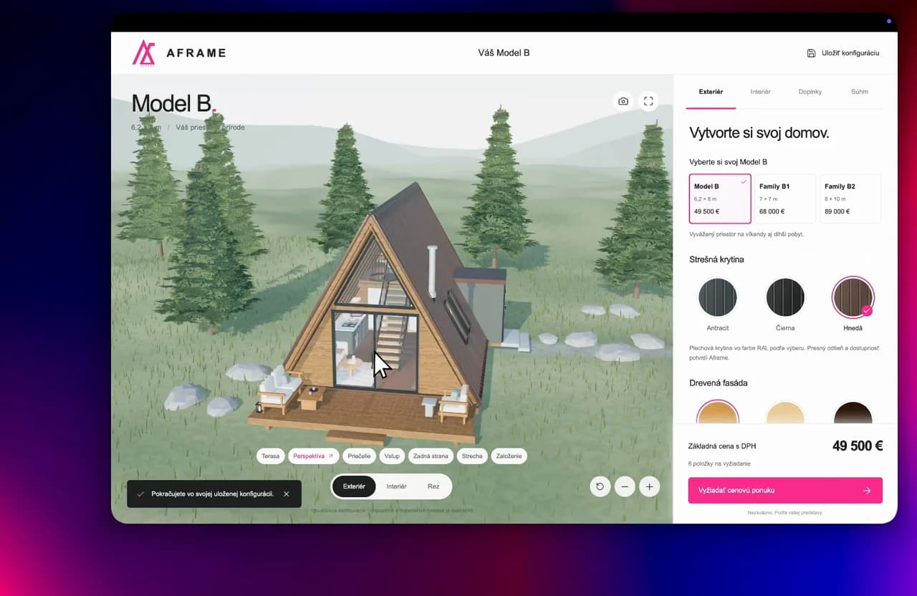Select Exteriér in the view mode toggle
917x596 pixels.
point(354,486)
